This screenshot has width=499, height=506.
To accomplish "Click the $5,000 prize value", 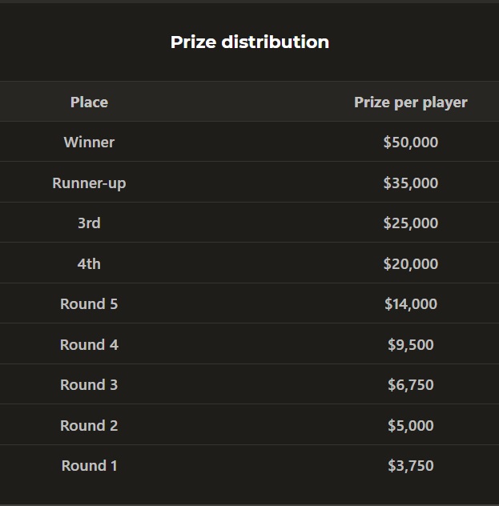I will 411,426.
